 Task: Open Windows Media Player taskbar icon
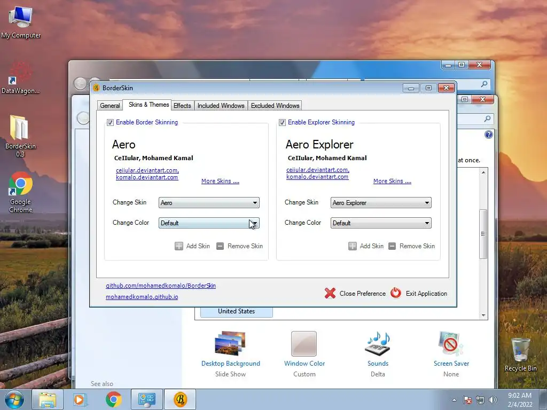79,399
